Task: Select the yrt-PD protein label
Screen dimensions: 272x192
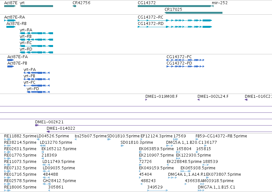Action: (x=33, y=89)
